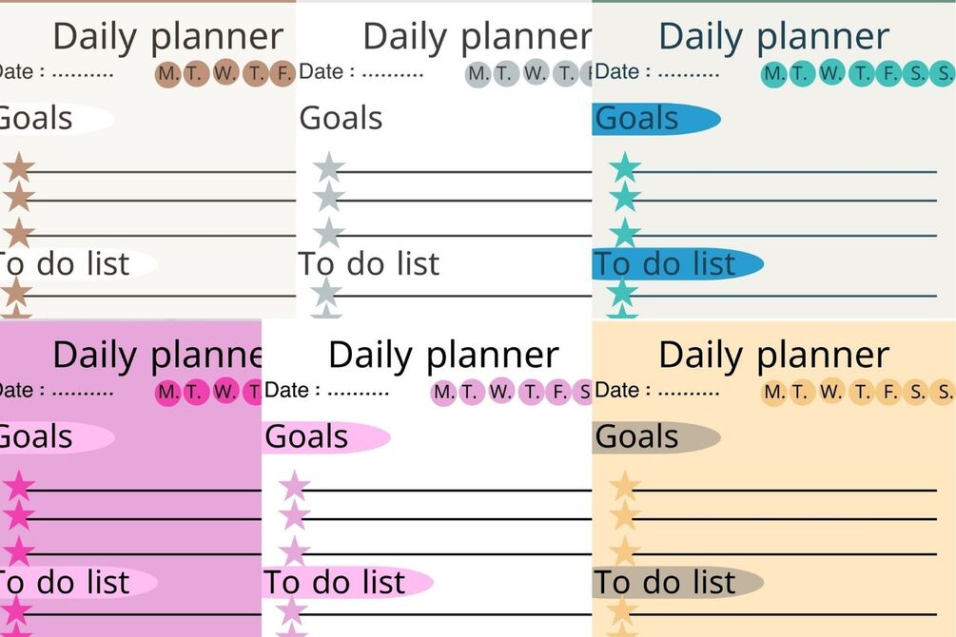Click the third hot-pink star under Goals

19,551
